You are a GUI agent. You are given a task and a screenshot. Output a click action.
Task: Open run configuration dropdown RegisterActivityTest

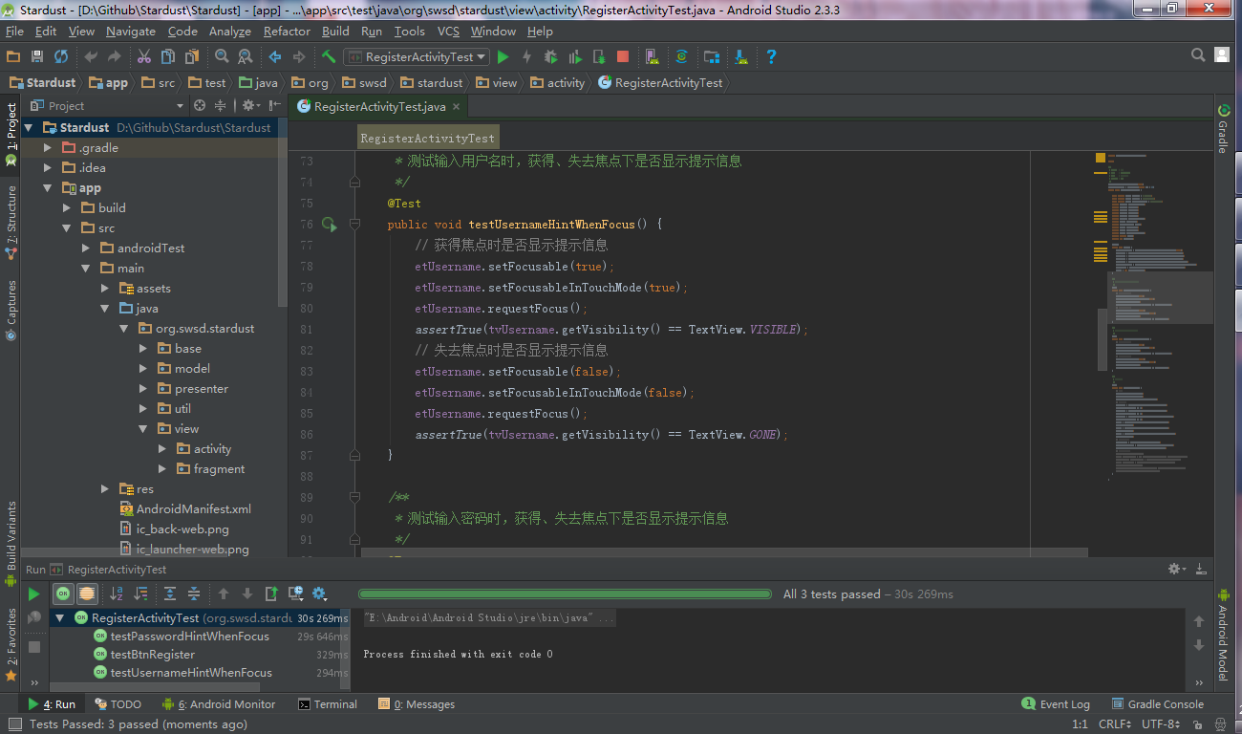(417, 57)
